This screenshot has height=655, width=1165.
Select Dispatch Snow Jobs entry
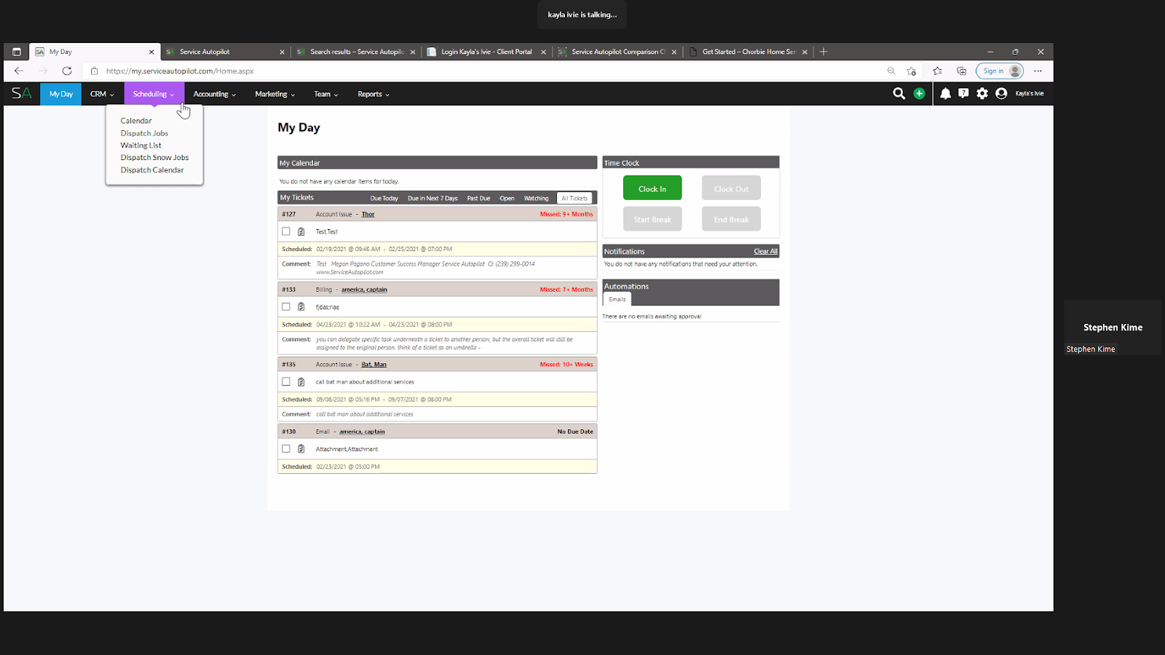point(154,157)
